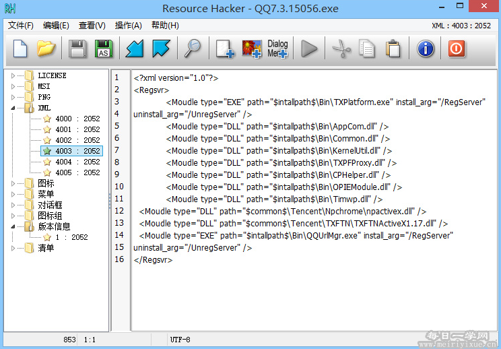Click line number 12 in the gutter
Viewport: 501px width, 349px height.
point(119,211)
